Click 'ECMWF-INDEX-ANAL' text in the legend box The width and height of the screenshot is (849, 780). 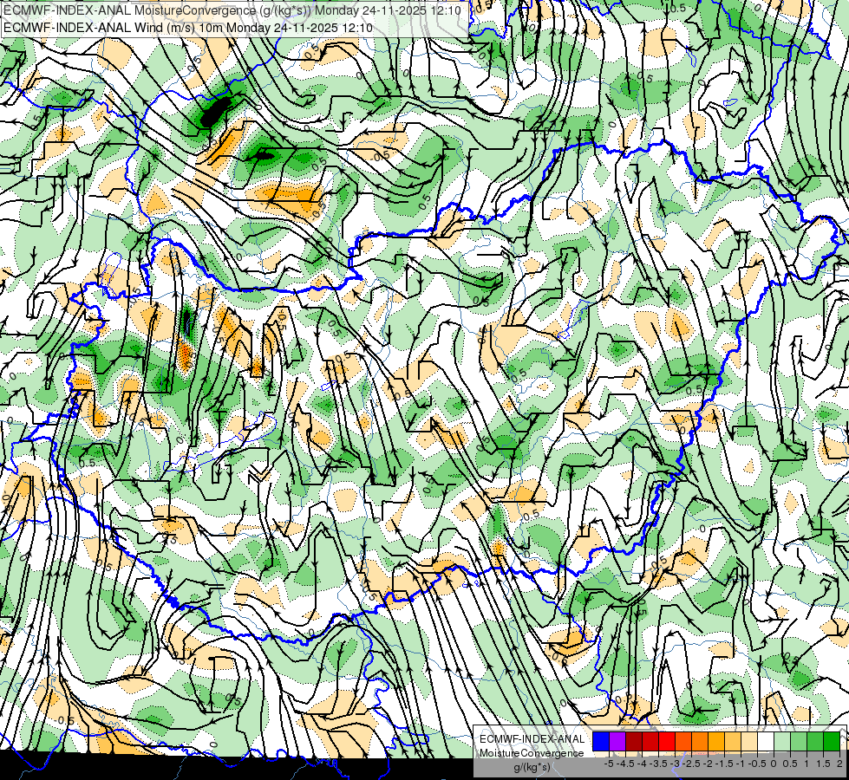point(532,739)
